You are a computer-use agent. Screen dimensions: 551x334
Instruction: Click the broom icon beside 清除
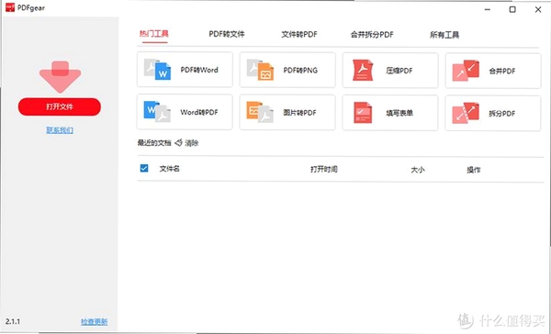click(178, 142)
